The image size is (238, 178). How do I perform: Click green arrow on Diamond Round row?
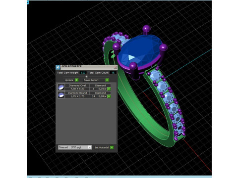[x=109, y=96]
